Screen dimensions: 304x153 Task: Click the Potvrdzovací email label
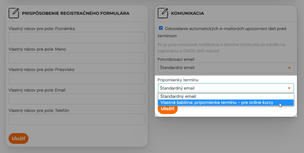[176, 59]
